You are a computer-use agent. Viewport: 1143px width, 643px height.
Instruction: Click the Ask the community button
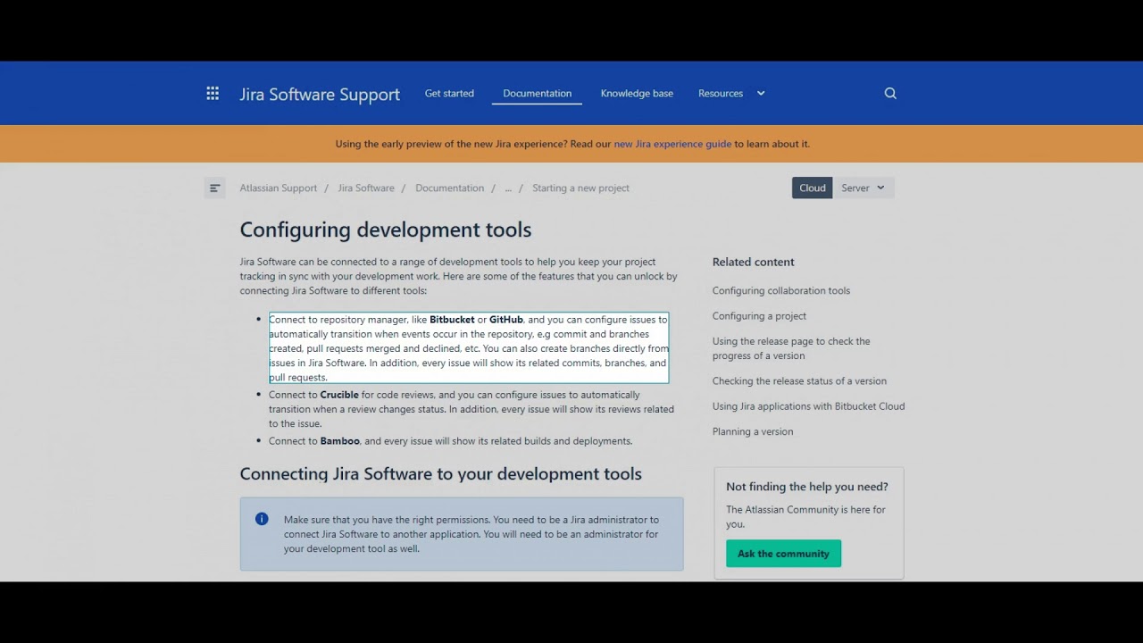pyautogui.click(x=783, y=554)
